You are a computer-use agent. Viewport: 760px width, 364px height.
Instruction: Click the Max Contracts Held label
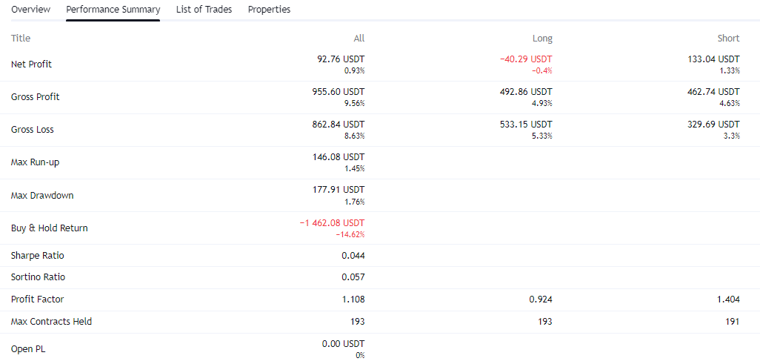click(x=51, y=322)
